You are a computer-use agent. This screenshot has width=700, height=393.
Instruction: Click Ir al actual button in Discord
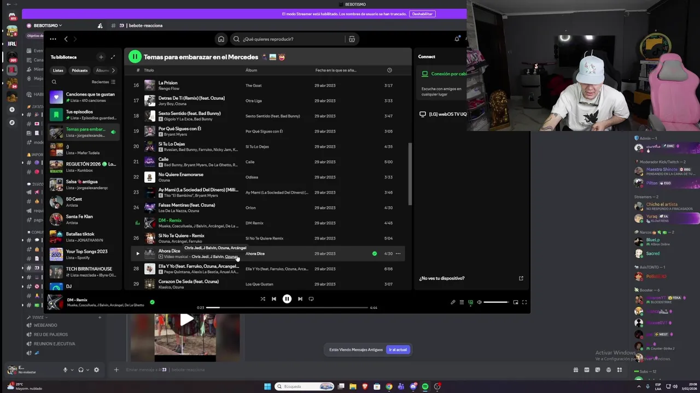(x=398, y=349)
